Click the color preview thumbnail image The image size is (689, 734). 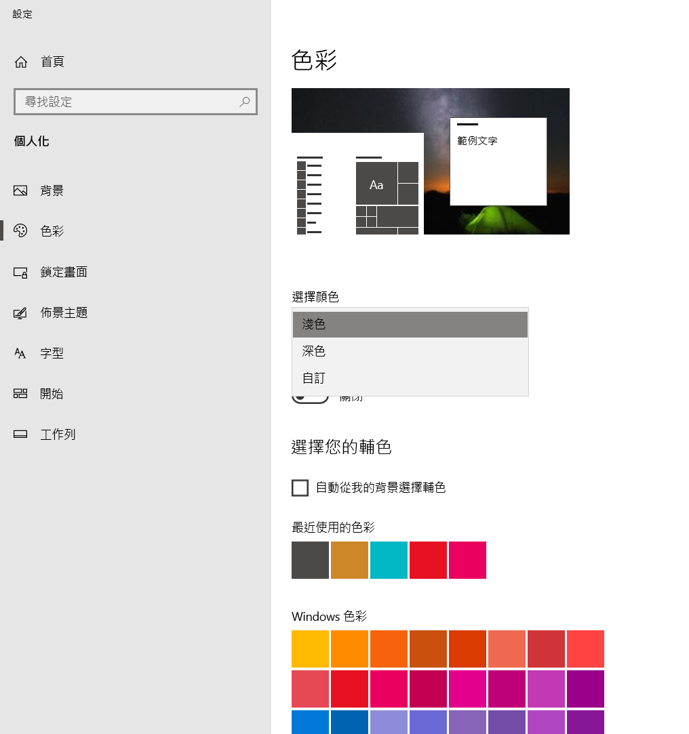431,161
